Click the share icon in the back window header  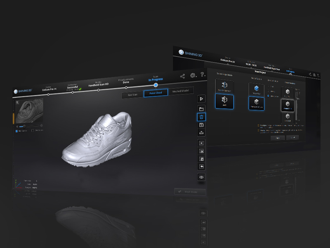310,74
